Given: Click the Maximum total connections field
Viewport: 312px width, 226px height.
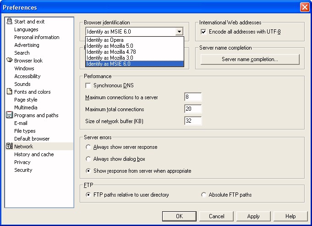Looking at the screenshot, I should click(193, 109).
